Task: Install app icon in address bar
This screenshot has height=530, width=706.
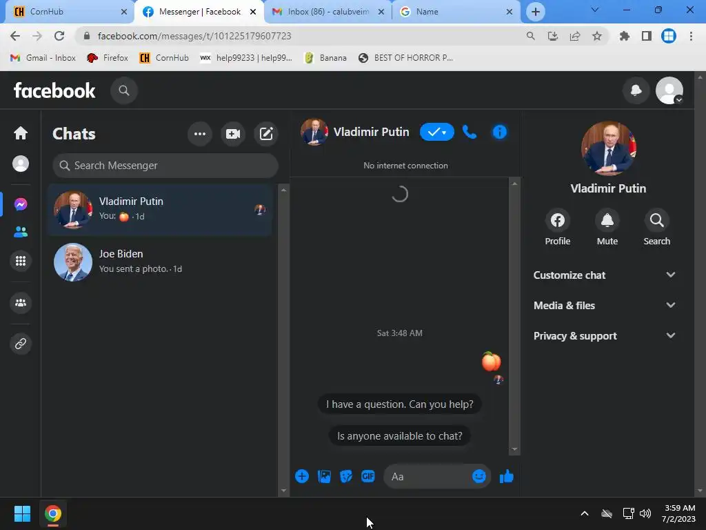Action: click(x=552, y=36)
